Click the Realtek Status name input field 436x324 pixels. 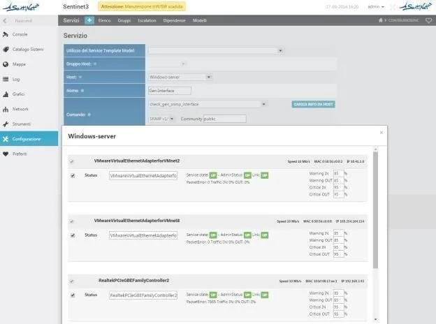[x=143, y=295]
